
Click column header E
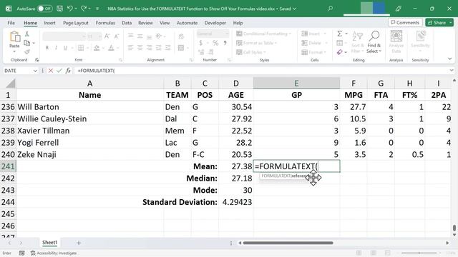pos(296,84)
